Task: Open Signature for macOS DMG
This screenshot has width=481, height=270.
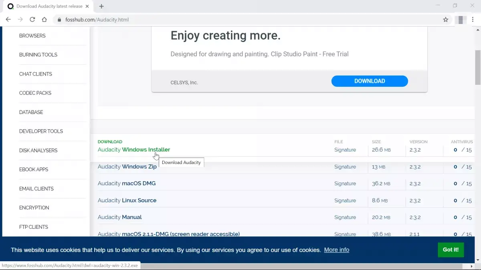Action: tap(345, 183)
